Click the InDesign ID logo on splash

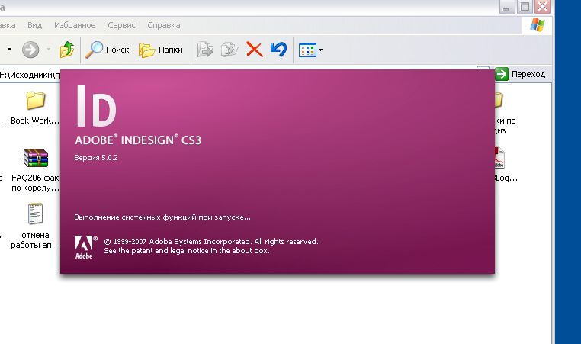pos(96,106)
